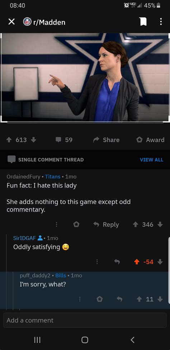170x350 pixels.
Task: Share the post
Action: [x=106, y=140]
